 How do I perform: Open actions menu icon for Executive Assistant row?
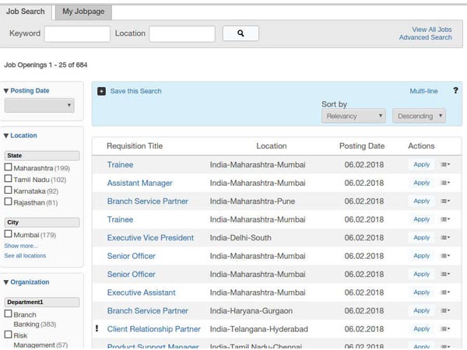445,292
